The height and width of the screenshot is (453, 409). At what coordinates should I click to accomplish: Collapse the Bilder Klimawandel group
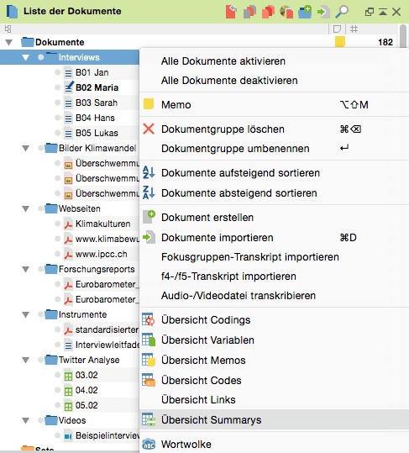click(x=26, y=148)
